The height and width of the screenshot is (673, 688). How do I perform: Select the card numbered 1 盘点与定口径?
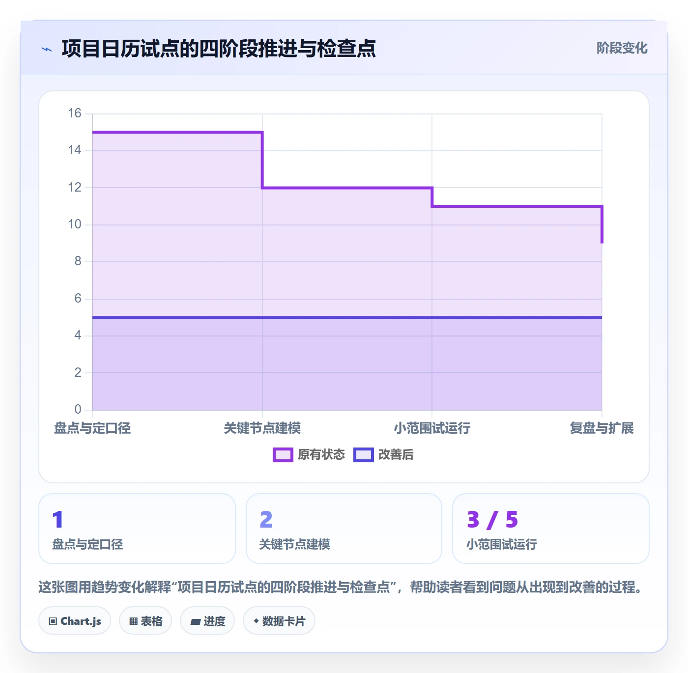(137, 529)
